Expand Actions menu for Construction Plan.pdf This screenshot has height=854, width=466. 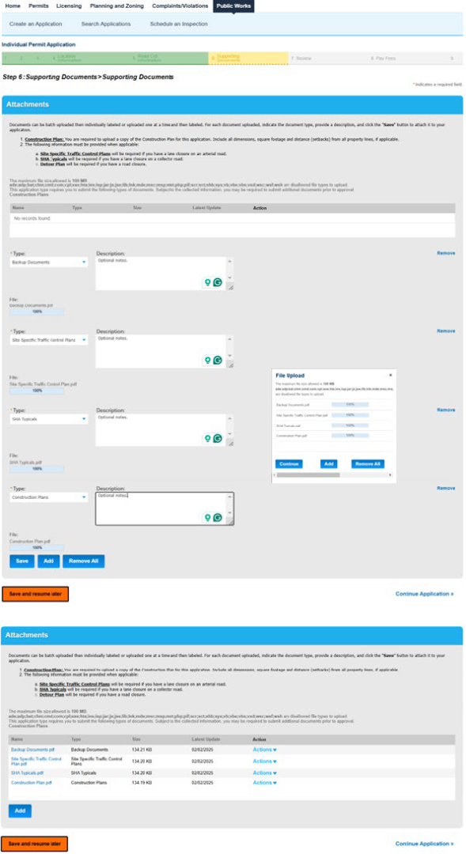[x=264, y=783]
